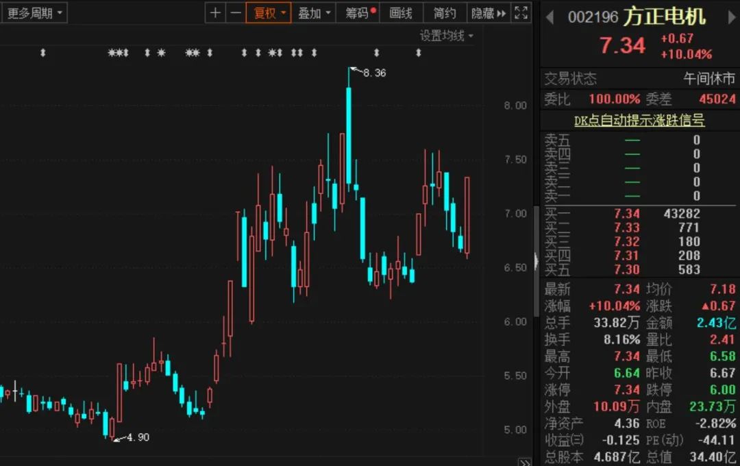Open 更多周期 period dropdown
Image resolution: width=740 pixels, height=466 pixels.
tap(34, 13)
